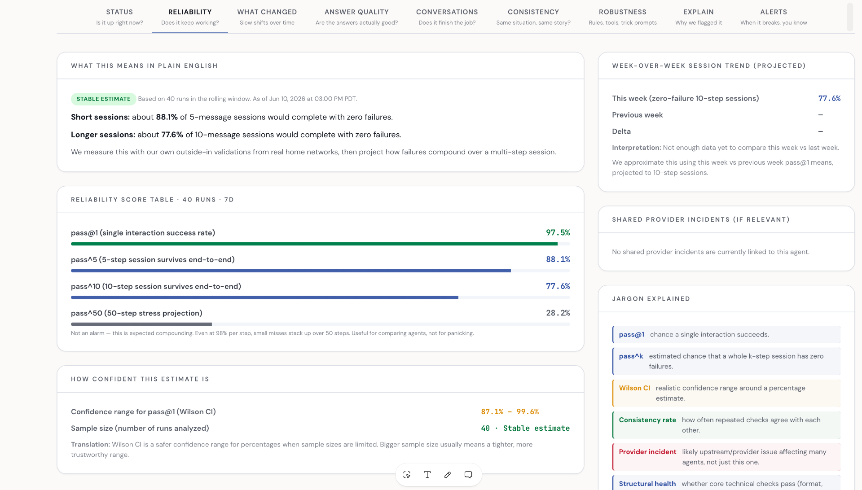Open the Explain tab

pyautogui.click(x=699, y=17)
